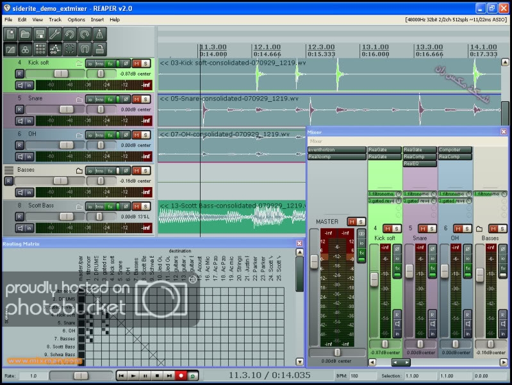Arm record on Kick soft track
Viewport: 512px width, 385px height.
pos(20,74)
